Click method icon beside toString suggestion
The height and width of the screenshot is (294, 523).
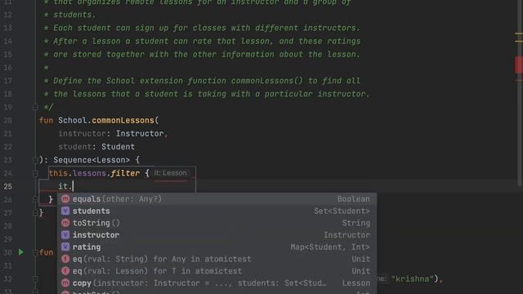[x=65, y=223]
